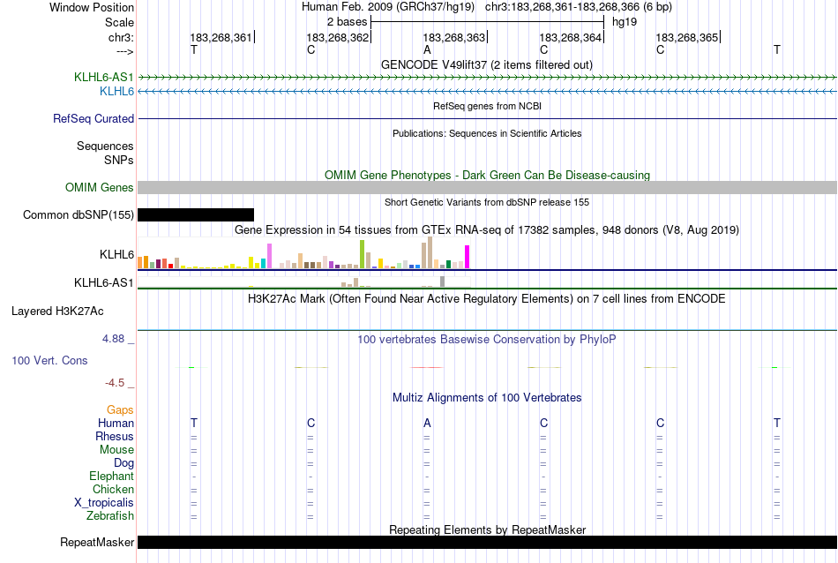Click the gray OMIM Genes item bar
This screenshot has width=838, height=563.
tap(488, 187)
